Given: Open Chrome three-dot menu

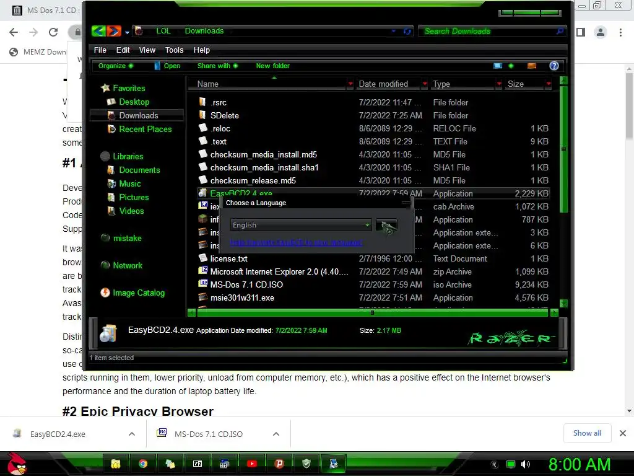Looking at the screenshot, I should [x=620, y=32].
